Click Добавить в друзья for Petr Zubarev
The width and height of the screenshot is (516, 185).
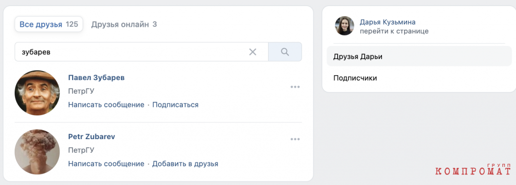pyautogui.click(x=185, y=164)
